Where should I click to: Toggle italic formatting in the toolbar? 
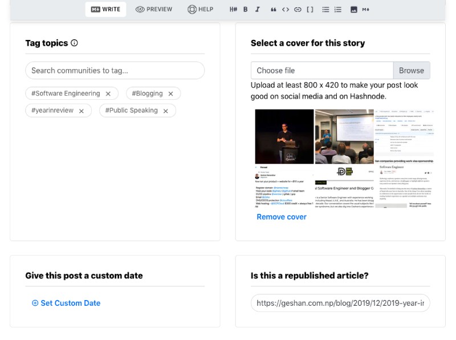[x=258, y=9]
